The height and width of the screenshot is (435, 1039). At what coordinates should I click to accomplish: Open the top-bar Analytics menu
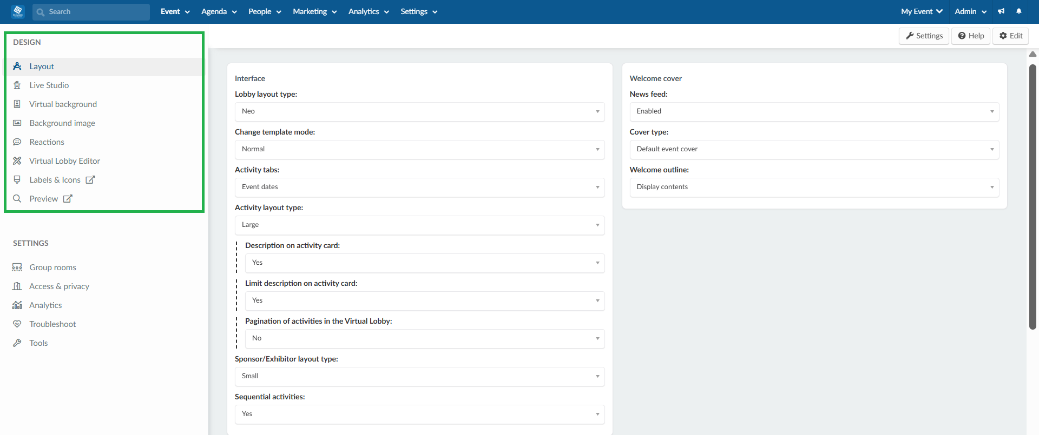[x=369, y=11]
